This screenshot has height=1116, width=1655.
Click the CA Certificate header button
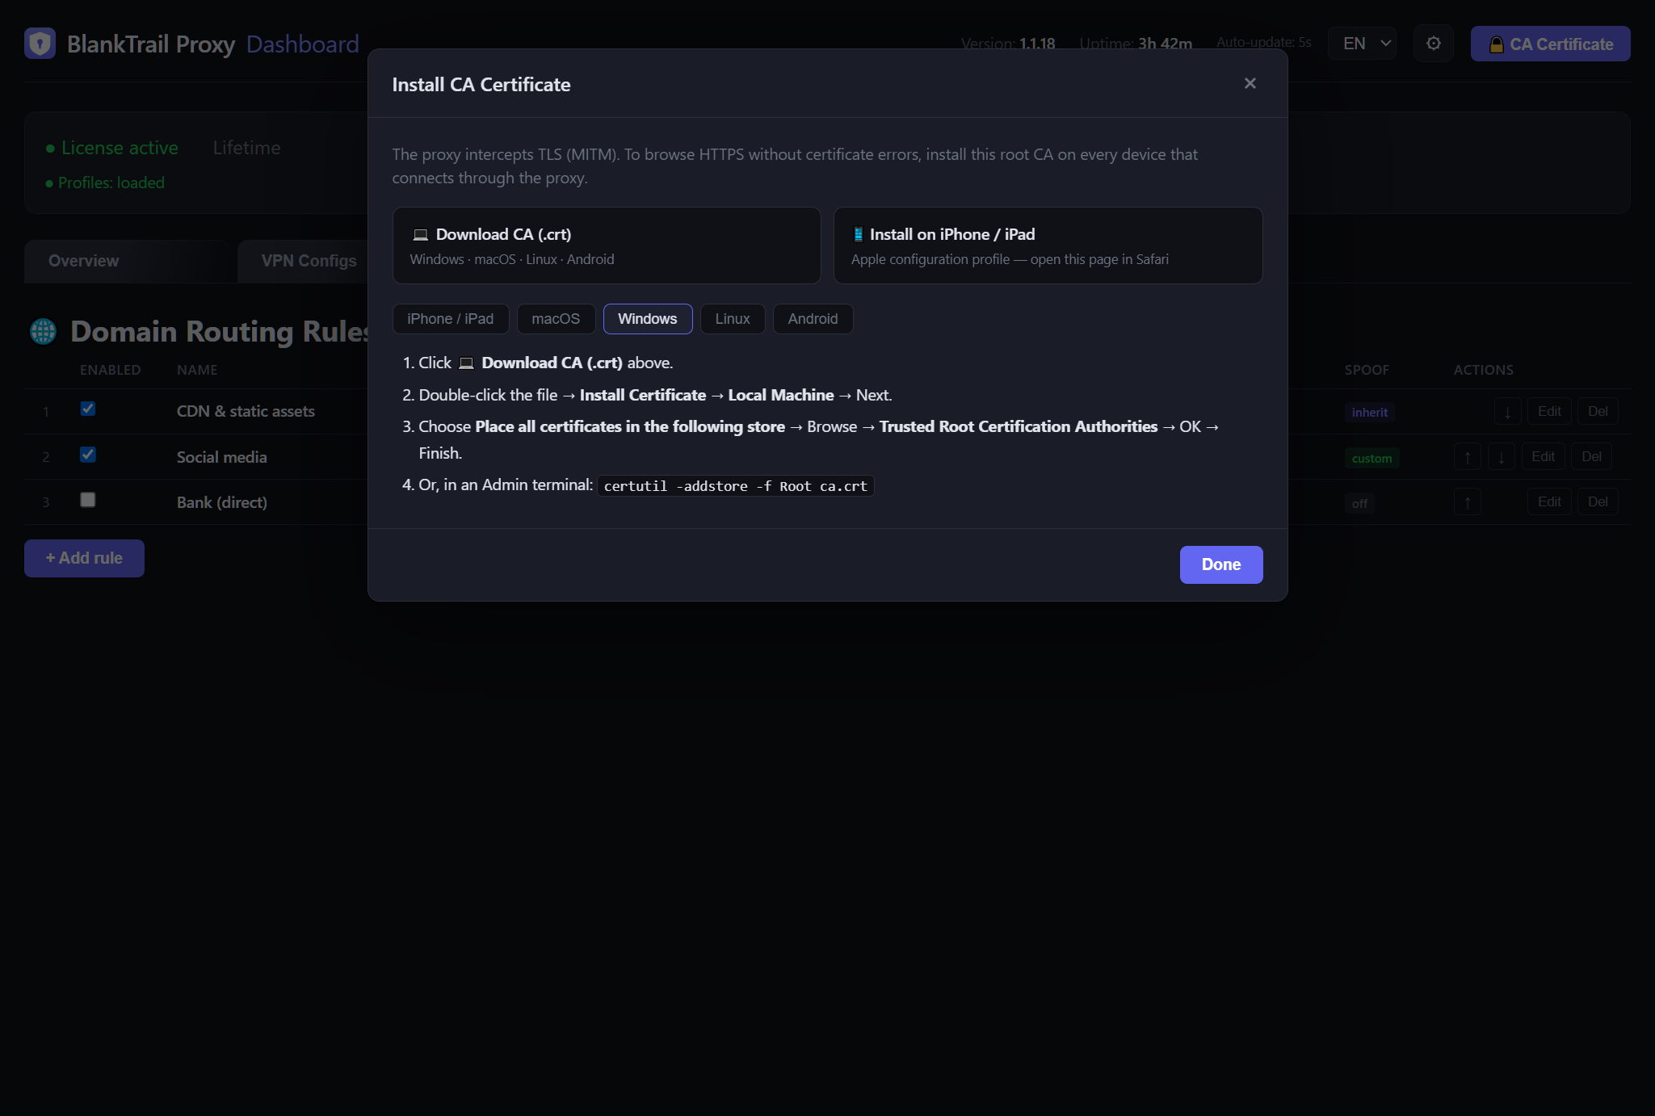pyautogui.click(x=1551, y=44)
